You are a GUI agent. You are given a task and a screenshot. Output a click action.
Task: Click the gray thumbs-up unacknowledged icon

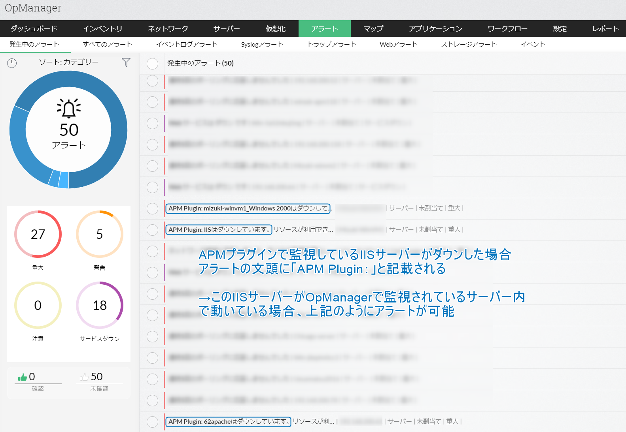pos(84,377)
